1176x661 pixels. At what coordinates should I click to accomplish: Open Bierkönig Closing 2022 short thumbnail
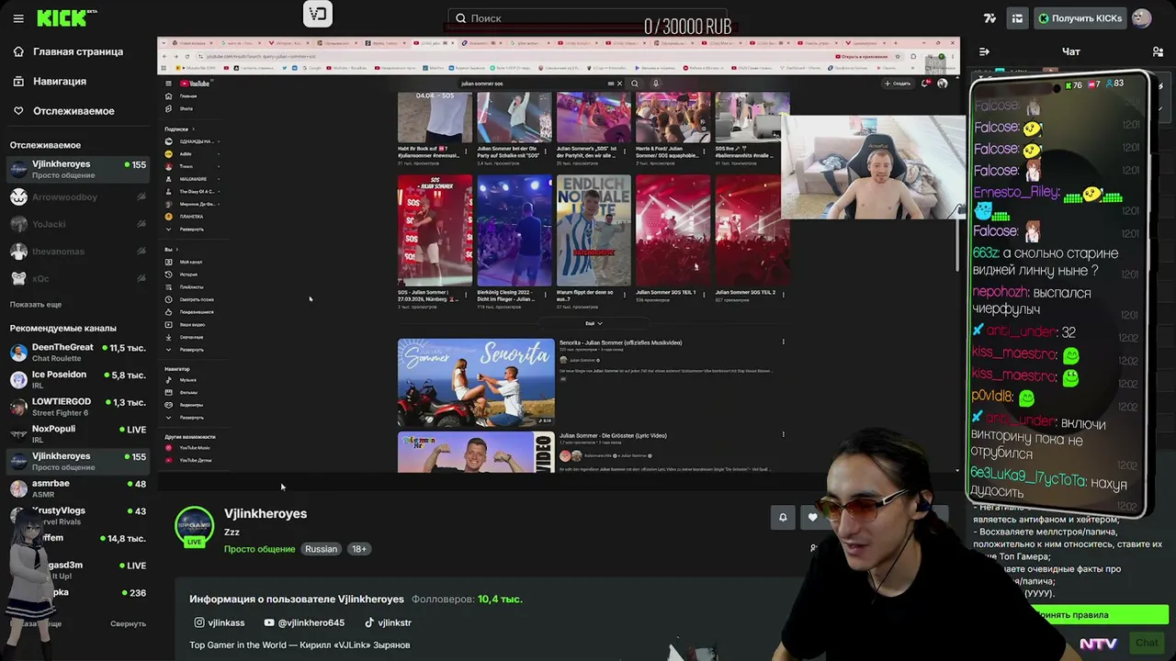coord(514,230)
